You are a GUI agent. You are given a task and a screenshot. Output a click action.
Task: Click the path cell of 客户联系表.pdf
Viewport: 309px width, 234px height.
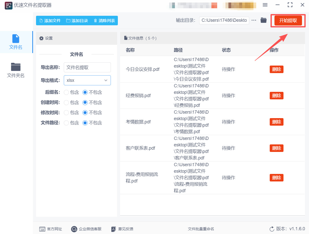tap(191, 148)
